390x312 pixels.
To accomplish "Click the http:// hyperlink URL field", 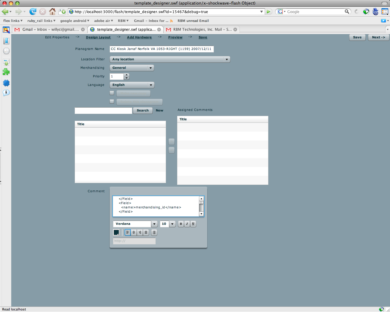I will (134, 241).
